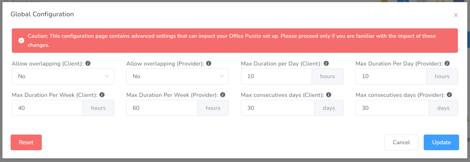Close the Global Configuration dialog with X
This screenshot has height=162, width=470.
tap(456, 15)
